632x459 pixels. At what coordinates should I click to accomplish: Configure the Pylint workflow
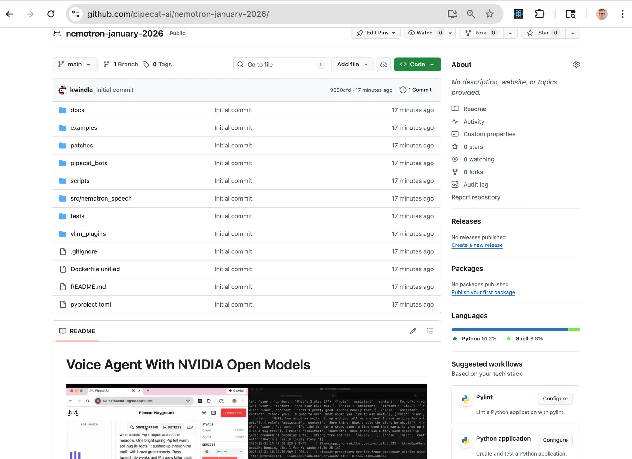[555, 399]
